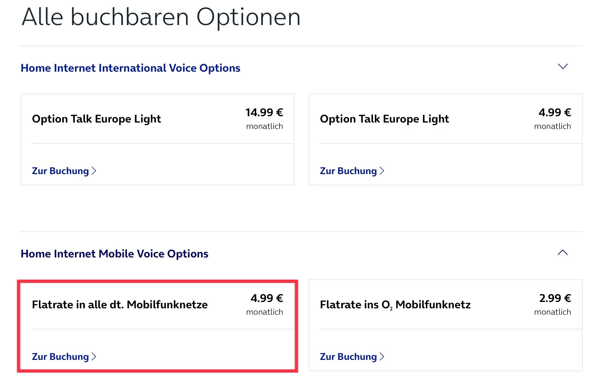Screen dimensions: 599x380
Task: Click arrow icon beside Flatrate alle dt. Mobilfunknetze booking
Action: click(x=94, y=357)
